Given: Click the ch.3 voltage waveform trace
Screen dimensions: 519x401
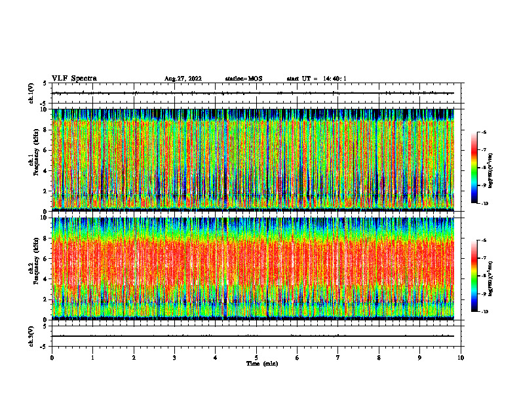Looking at the screenshot, I should pos(253,336).
